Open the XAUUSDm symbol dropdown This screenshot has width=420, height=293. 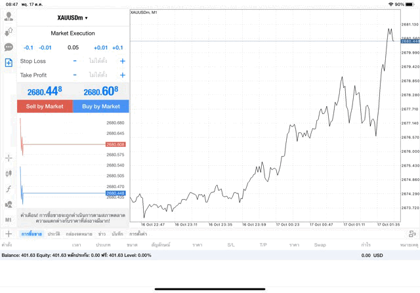click(73, 18)
